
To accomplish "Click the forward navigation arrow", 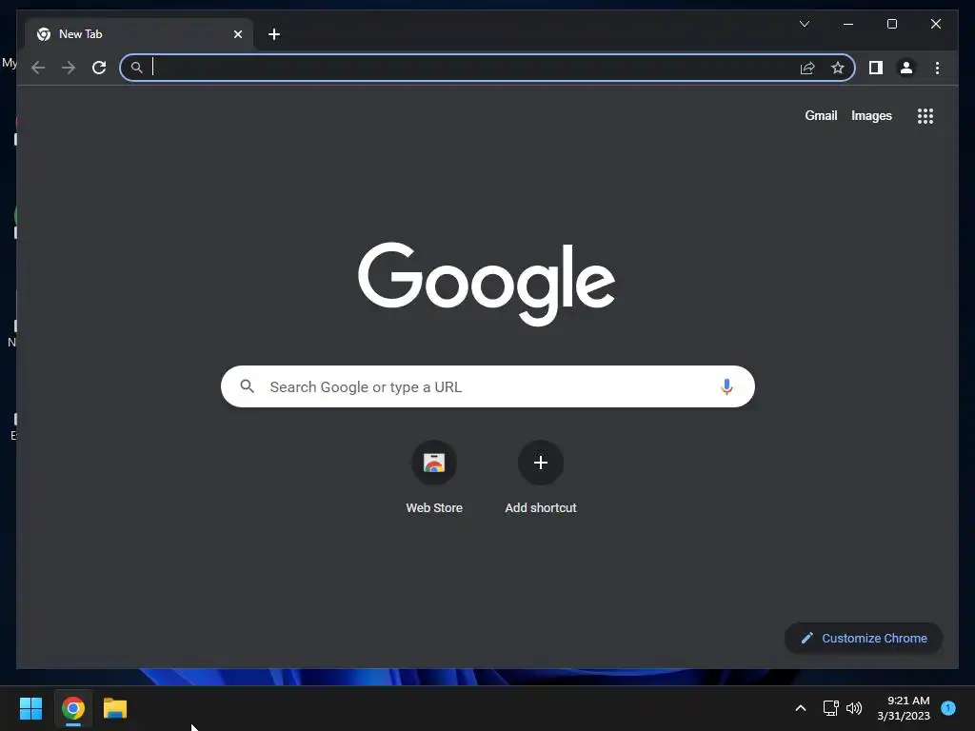I will pyautogui.click(x=69, y=68).
